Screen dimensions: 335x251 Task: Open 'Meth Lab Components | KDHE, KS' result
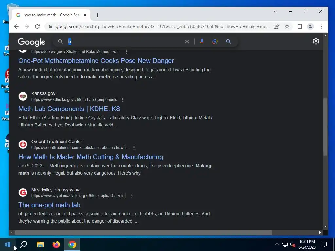coord(69,109)
